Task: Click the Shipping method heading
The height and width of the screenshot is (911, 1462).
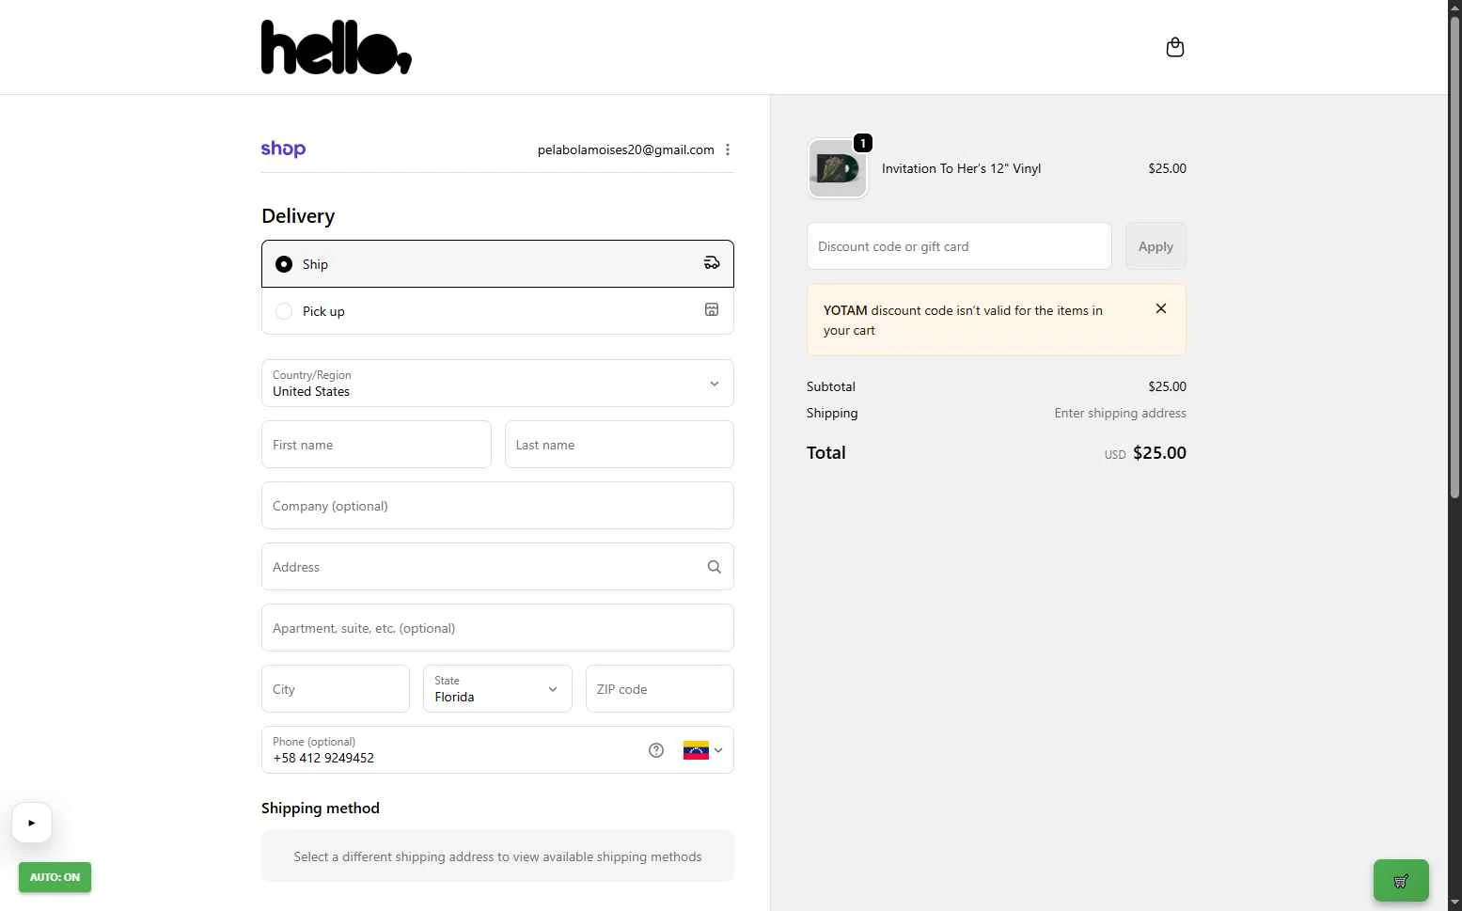Action: click(321, 808)
